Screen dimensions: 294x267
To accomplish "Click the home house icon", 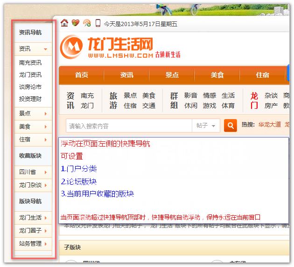I will pyautogui.click(x=64, y=23).
